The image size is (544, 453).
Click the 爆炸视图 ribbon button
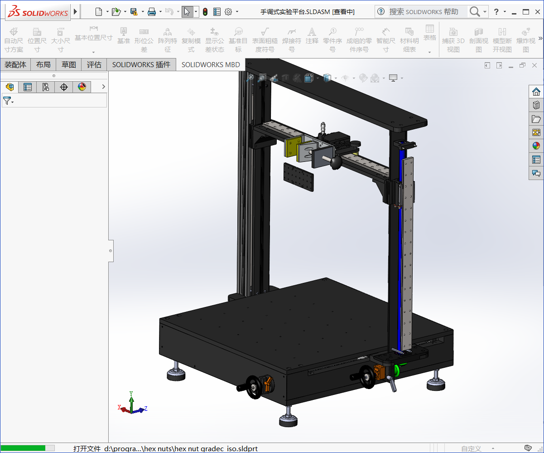[526, 40]
